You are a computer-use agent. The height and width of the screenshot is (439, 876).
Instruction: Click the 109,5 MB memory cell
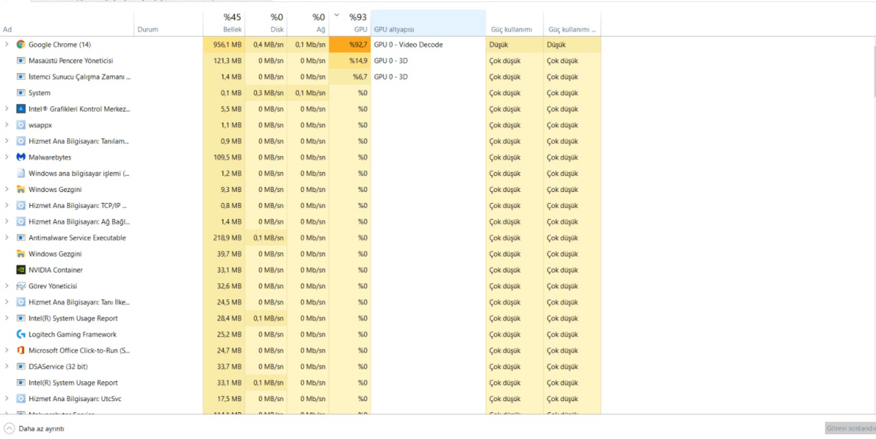[x=224, y=157]
